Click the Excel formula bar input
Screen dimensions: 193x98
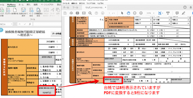click(x=47, y=24)
